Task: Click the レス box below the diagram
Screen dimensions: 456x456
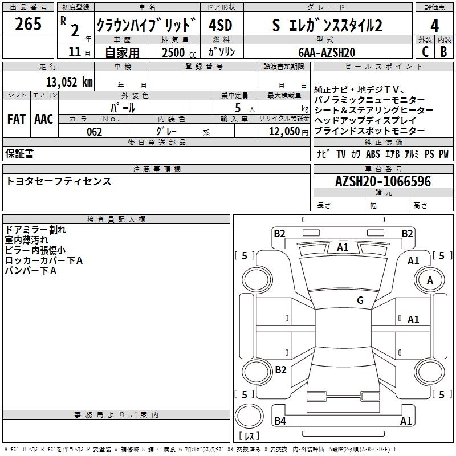Action: click(x=249, y=437)
